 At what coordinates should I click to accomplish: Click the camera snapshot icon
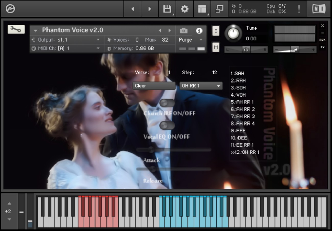click(183, 31)
